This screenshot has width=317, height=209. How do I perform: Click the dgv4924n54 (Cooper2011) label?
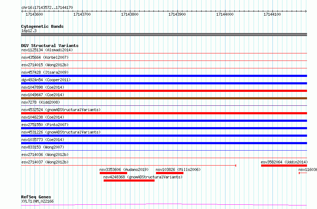click(46, 80)
